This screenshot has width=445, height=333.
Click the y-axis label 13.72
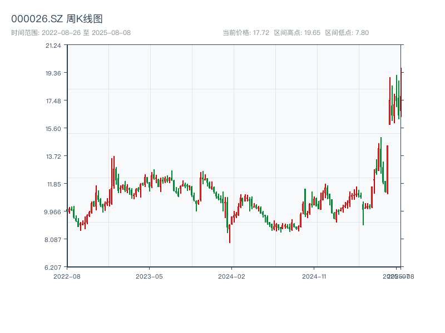click(x=53, y=157)
